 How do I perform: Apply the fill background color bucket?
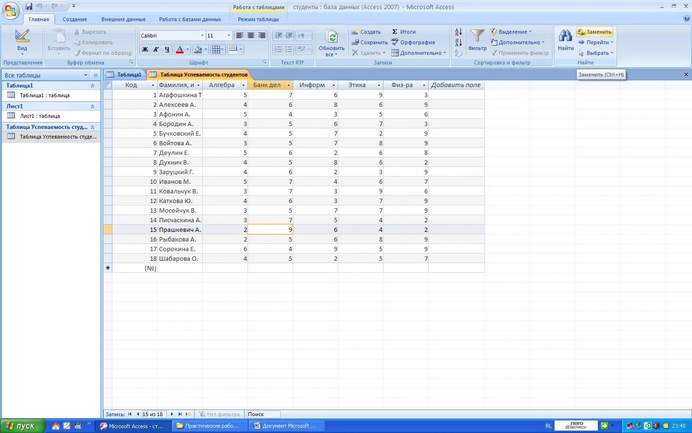point(198,49)
